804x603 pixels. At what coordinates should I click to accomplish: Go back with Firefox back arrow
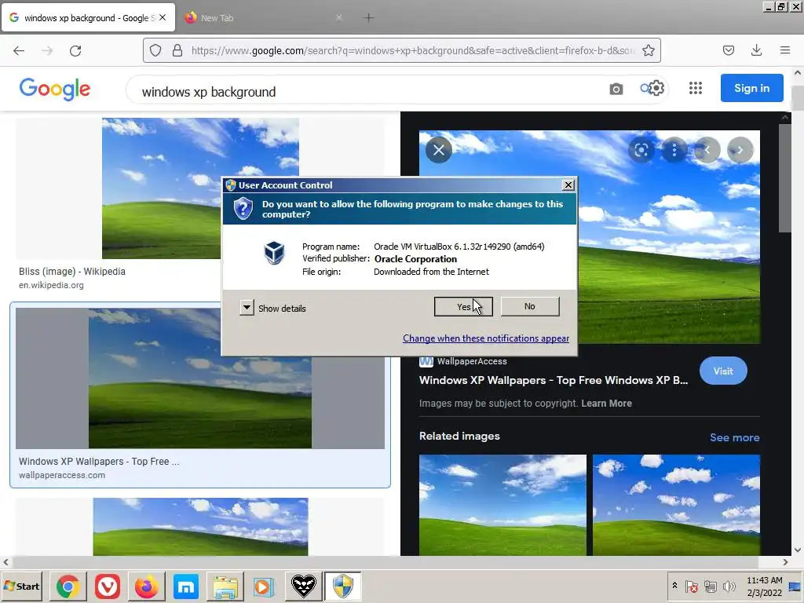pyautogui.click(x=19, y=50)
